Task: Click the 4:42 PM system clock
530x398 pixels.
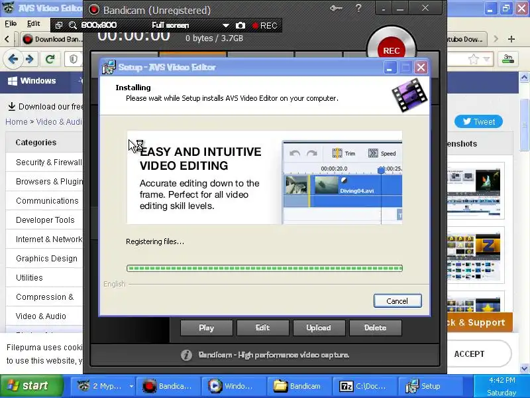Action: point(502,380)
